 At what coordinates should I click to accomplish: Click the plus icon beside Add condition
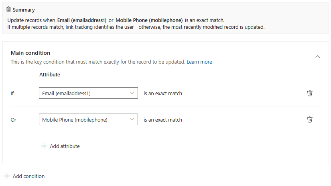tap(7, 176)
